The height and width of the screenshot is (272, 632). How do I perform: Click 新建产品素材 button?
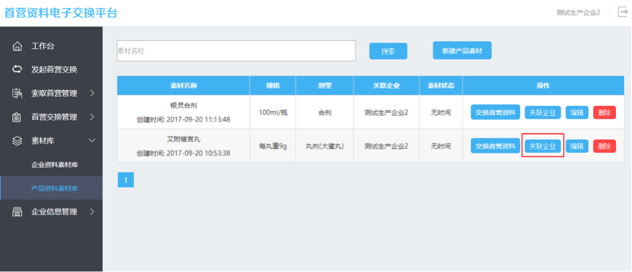pyautogui.click(x=462, y=50)
